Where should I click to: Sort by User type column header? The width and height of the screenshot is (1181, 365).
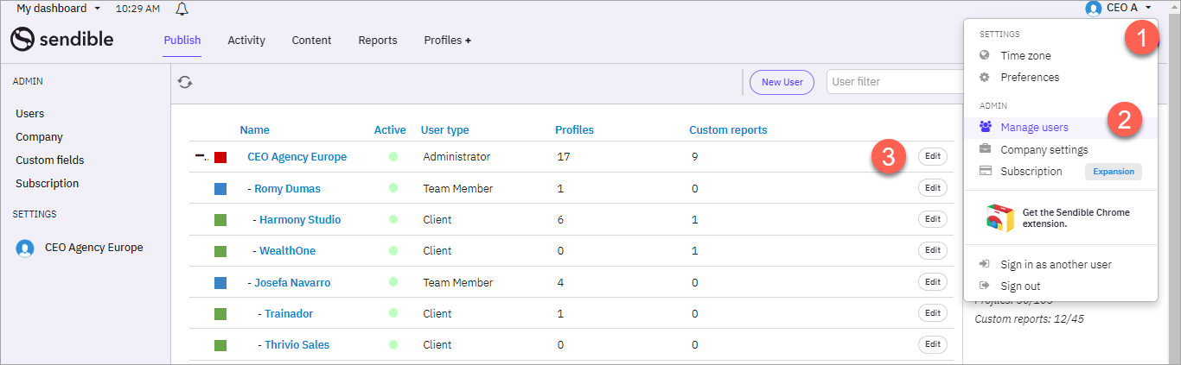point(444,129)
